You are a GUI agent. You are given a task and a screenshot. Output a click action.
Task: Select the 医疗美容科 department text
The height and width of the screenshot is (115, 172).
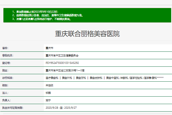pos(52,78)
